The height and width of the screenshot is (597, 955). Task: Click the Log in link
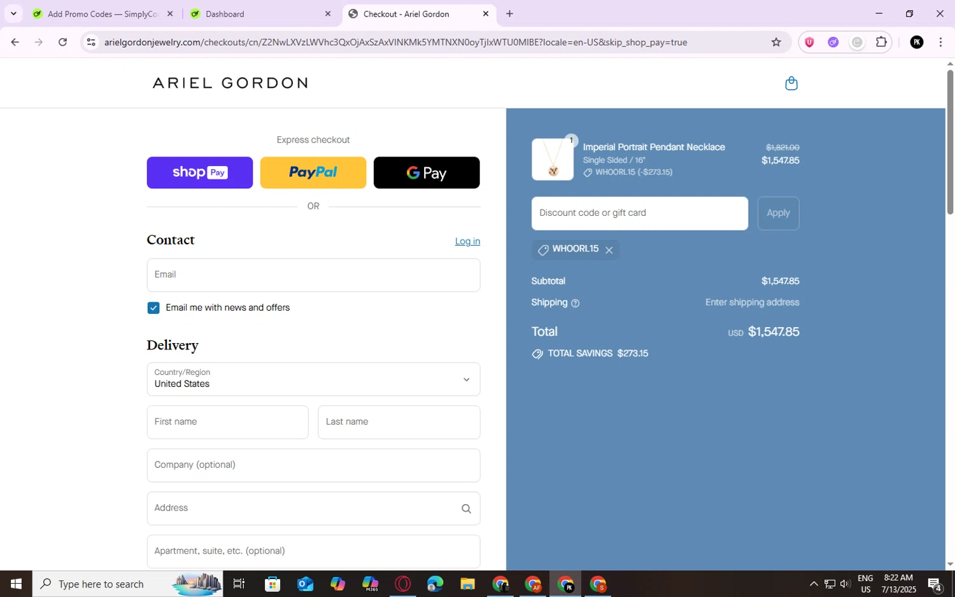(467, 241)
